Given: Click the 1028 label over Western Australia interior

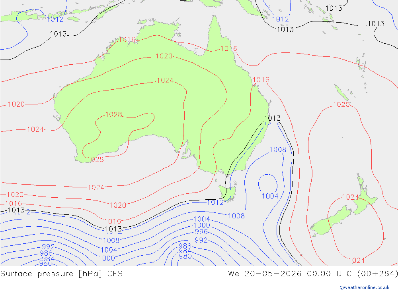Looking at the screenshot, I should point(113,114).
